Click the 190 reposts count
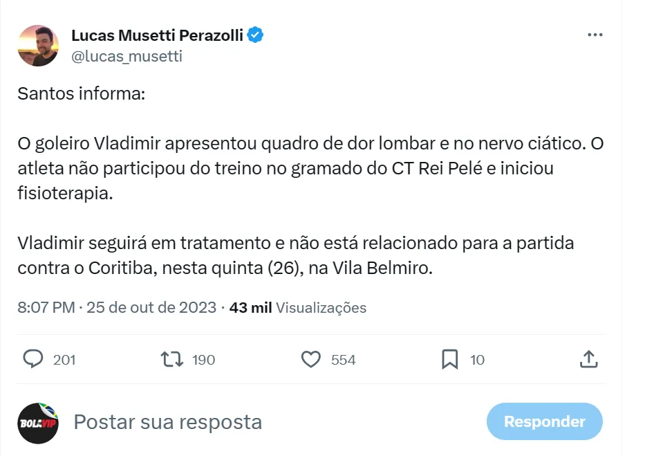645x456 pixels. pyautogui.click(x=204, y=360)
